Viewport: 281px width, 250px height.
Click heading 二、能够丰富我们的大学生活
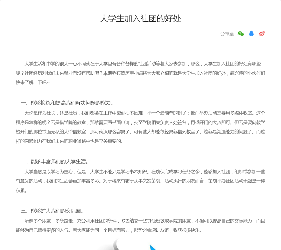tap(55, 161)
